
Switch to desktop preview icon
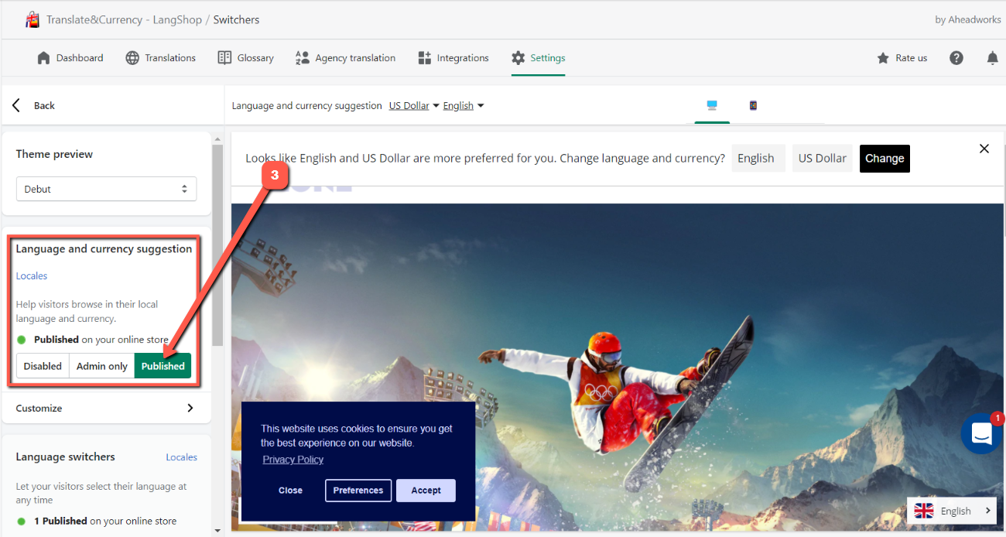click(712, 105)
